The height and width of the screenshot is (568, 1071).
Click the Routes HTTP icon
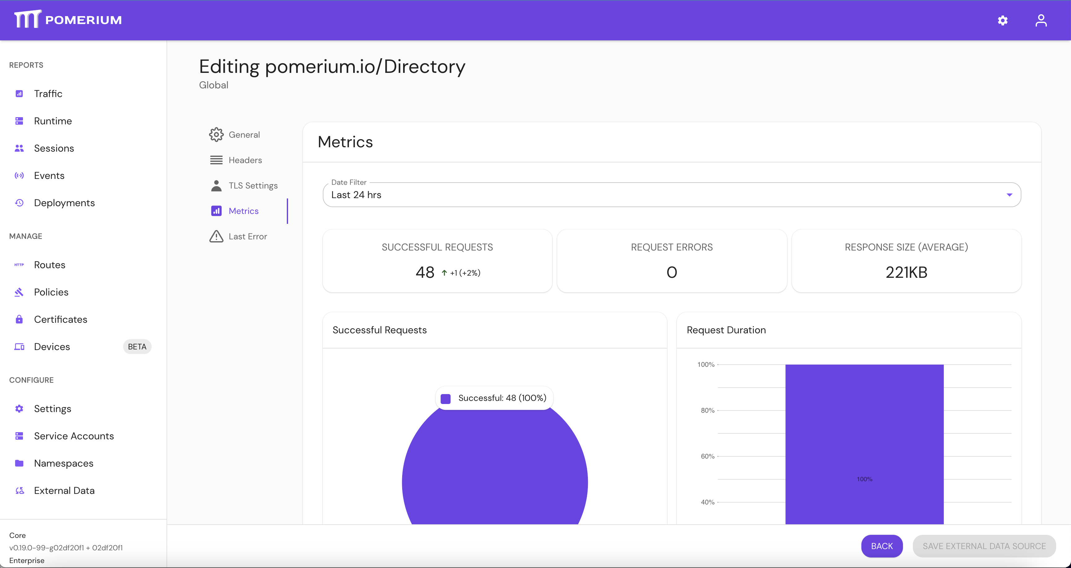click(19, 265)
